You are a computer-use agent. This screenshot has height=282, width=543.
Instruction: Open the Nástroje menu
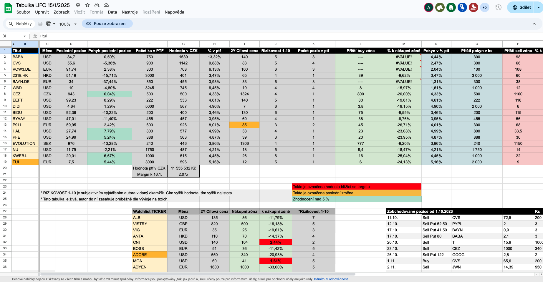(x=130, y=12)
